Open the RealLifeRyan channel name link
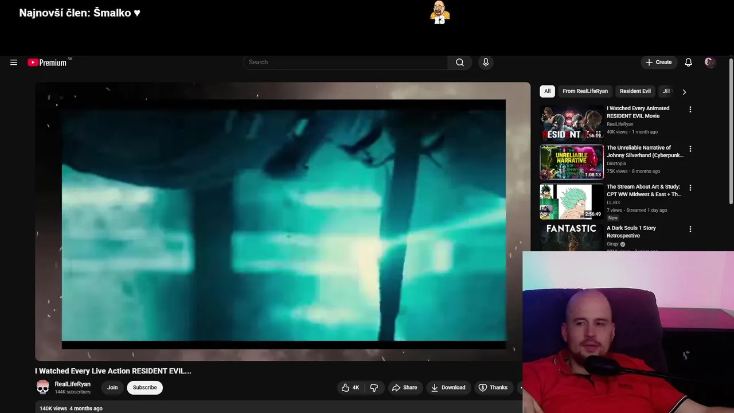734x413 pixels. pyautogui.click(x=72, y=384)
